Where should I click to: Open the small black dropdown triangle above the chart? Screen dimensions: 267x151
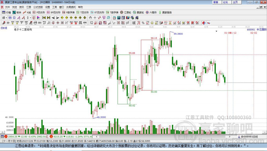tap(216, 31)
